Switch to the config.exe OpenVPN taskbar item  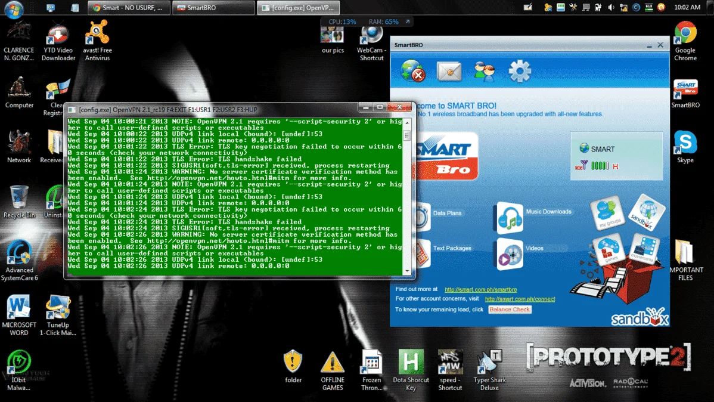click(298, 8)
